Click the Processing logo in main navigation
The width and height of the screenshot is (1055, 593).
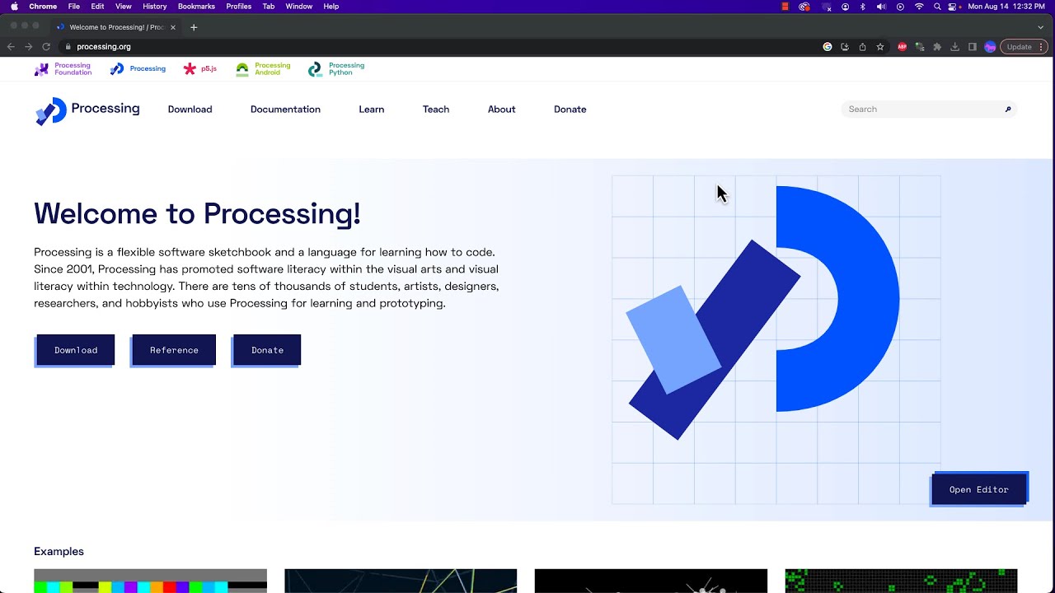click(x=87, y=110)
